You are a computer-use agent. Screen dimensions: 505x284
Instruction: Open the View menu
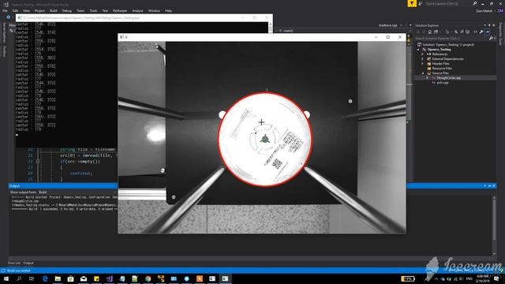(x=26, y=10)
